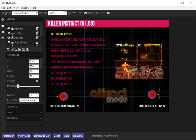The height and width of the screenshot is (140, 196).
Task: Expand the TRIGGERS section
Action: pos(41,118)
